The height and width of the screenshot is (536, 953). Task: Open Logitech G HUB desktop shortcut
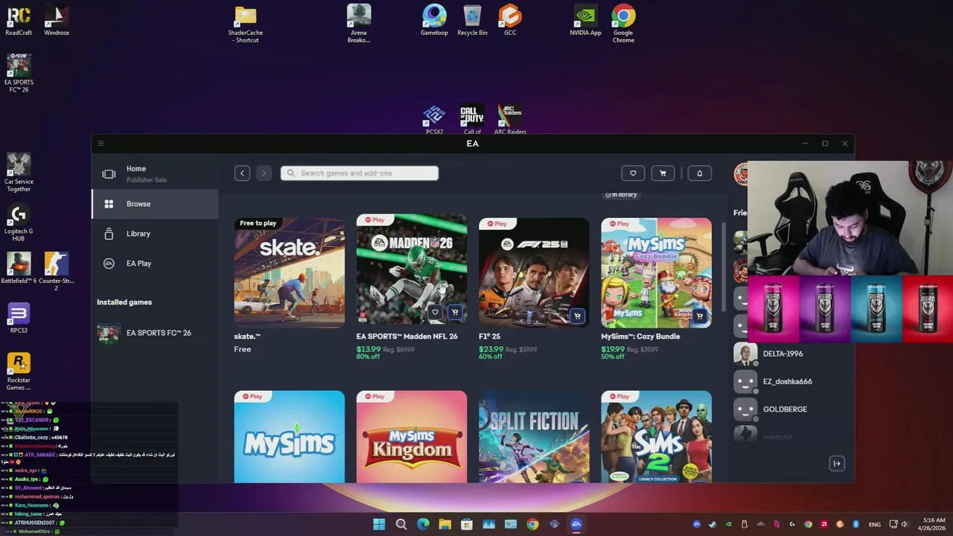(19, 223)
